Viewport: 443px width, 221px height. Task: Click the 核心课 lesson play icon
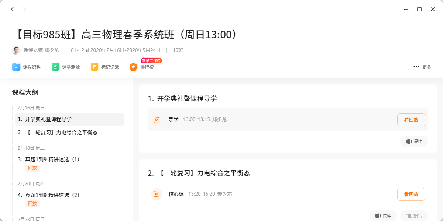[157, 194]
